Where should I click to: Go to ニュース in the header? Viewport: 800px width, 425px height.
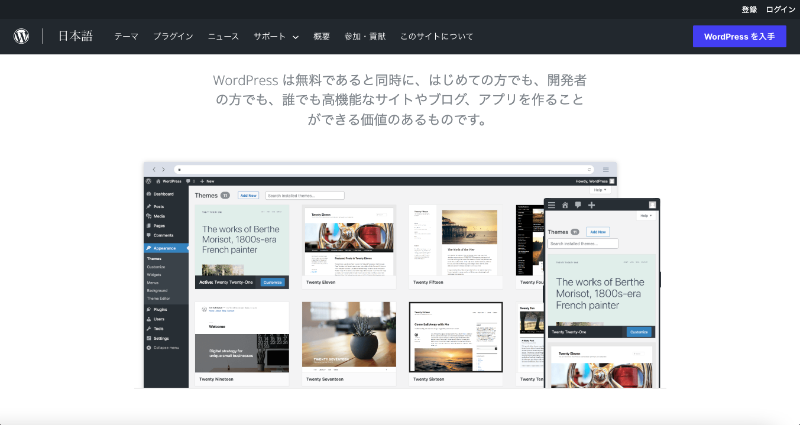(224, 36)
